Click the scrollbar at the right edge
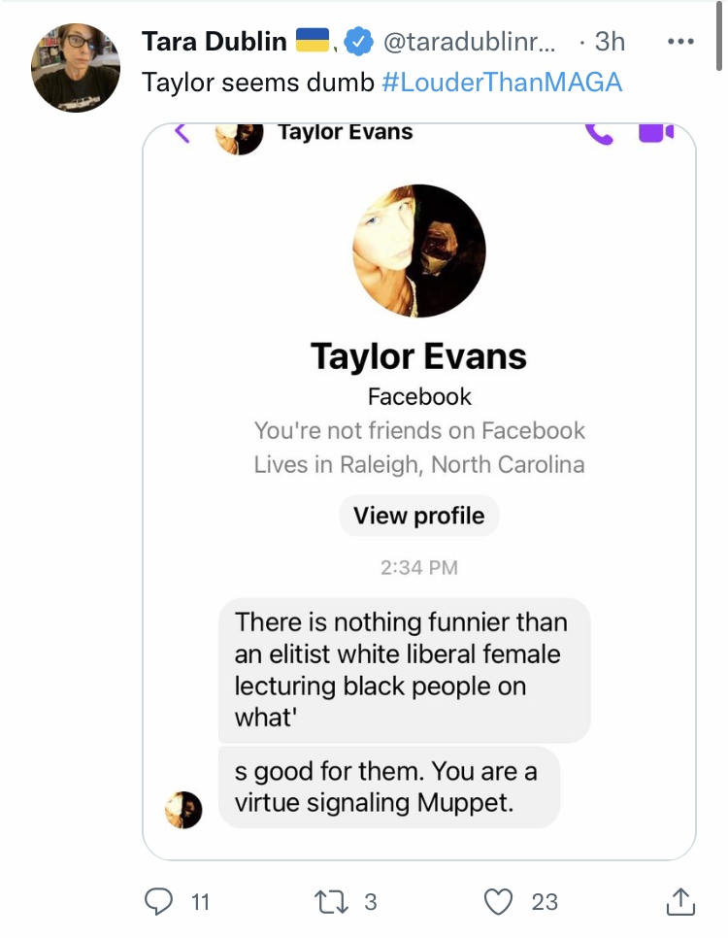728x938 pixels. click(x=719, y=36)
